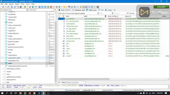
Task: Expand performance_schema database node
Action: [3, 77]
